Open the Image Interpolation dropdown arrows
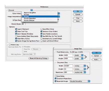 point(59,17)
